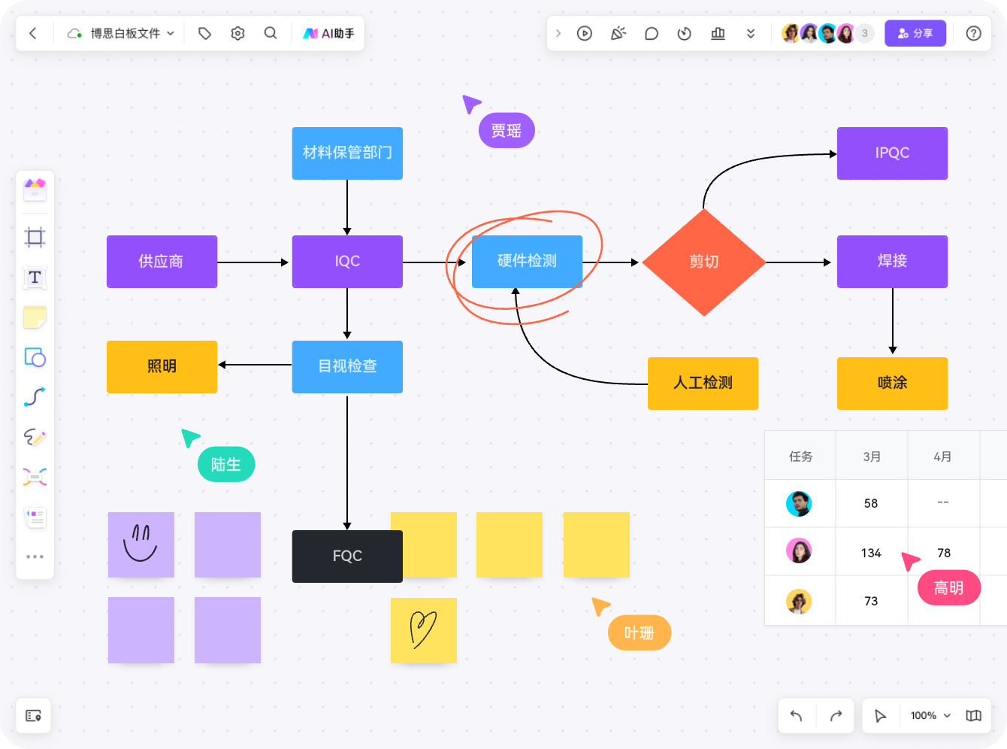Click the celebration party popper icon
1007x749 pixels.
tap(618, 33)
